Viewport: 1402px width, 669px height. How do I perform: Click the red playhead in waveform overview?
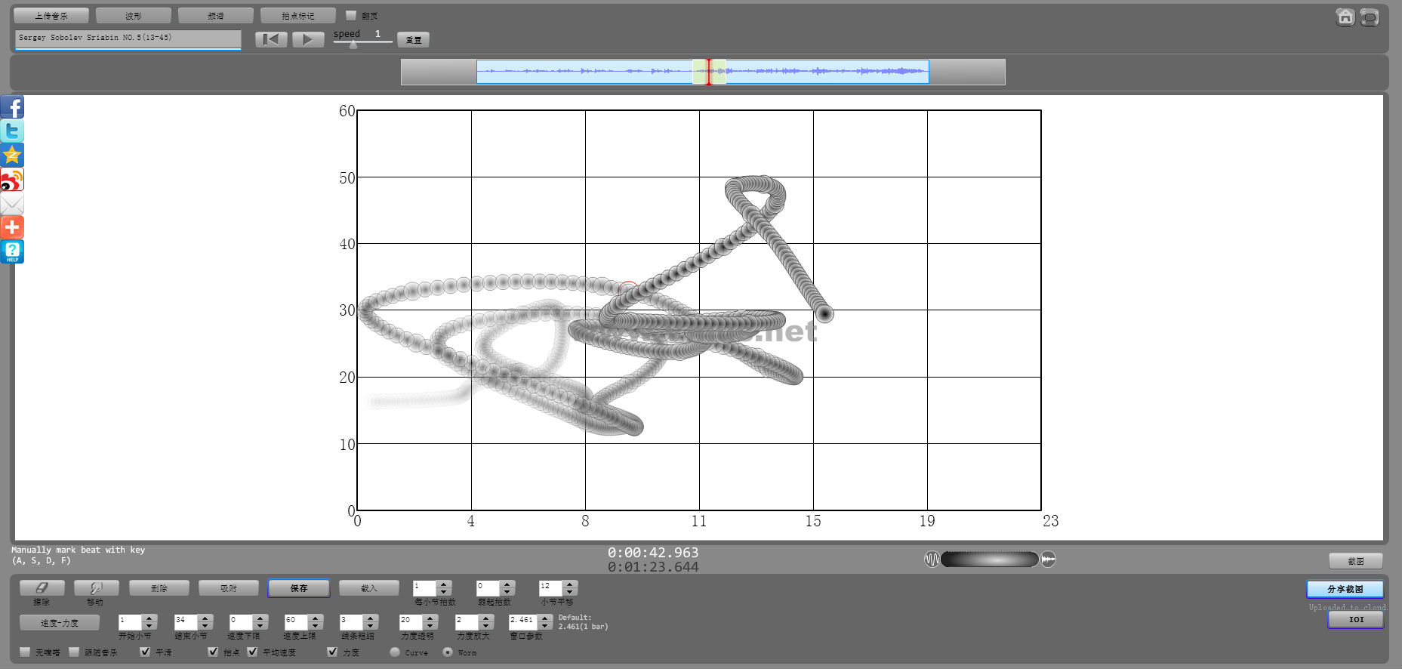[708, 72]
